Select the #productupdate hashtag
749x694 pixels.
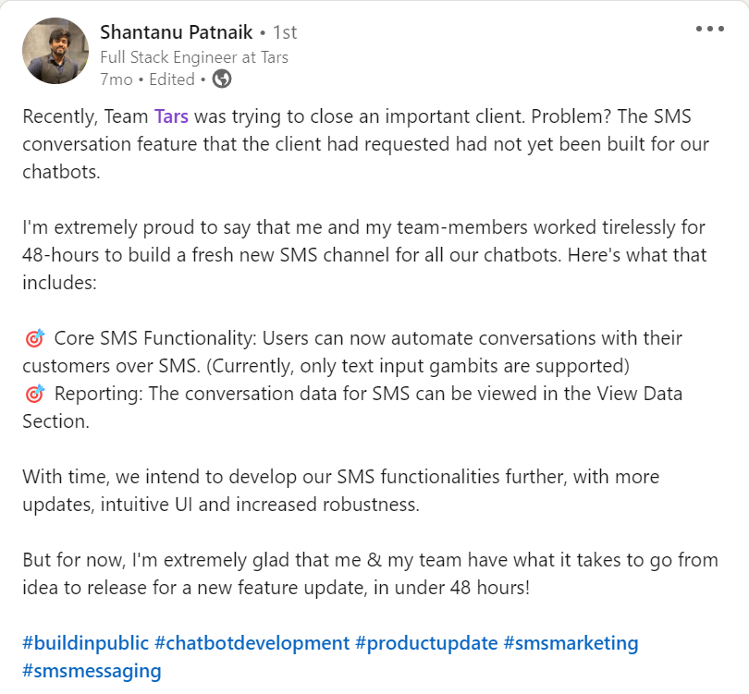point(426,643)
